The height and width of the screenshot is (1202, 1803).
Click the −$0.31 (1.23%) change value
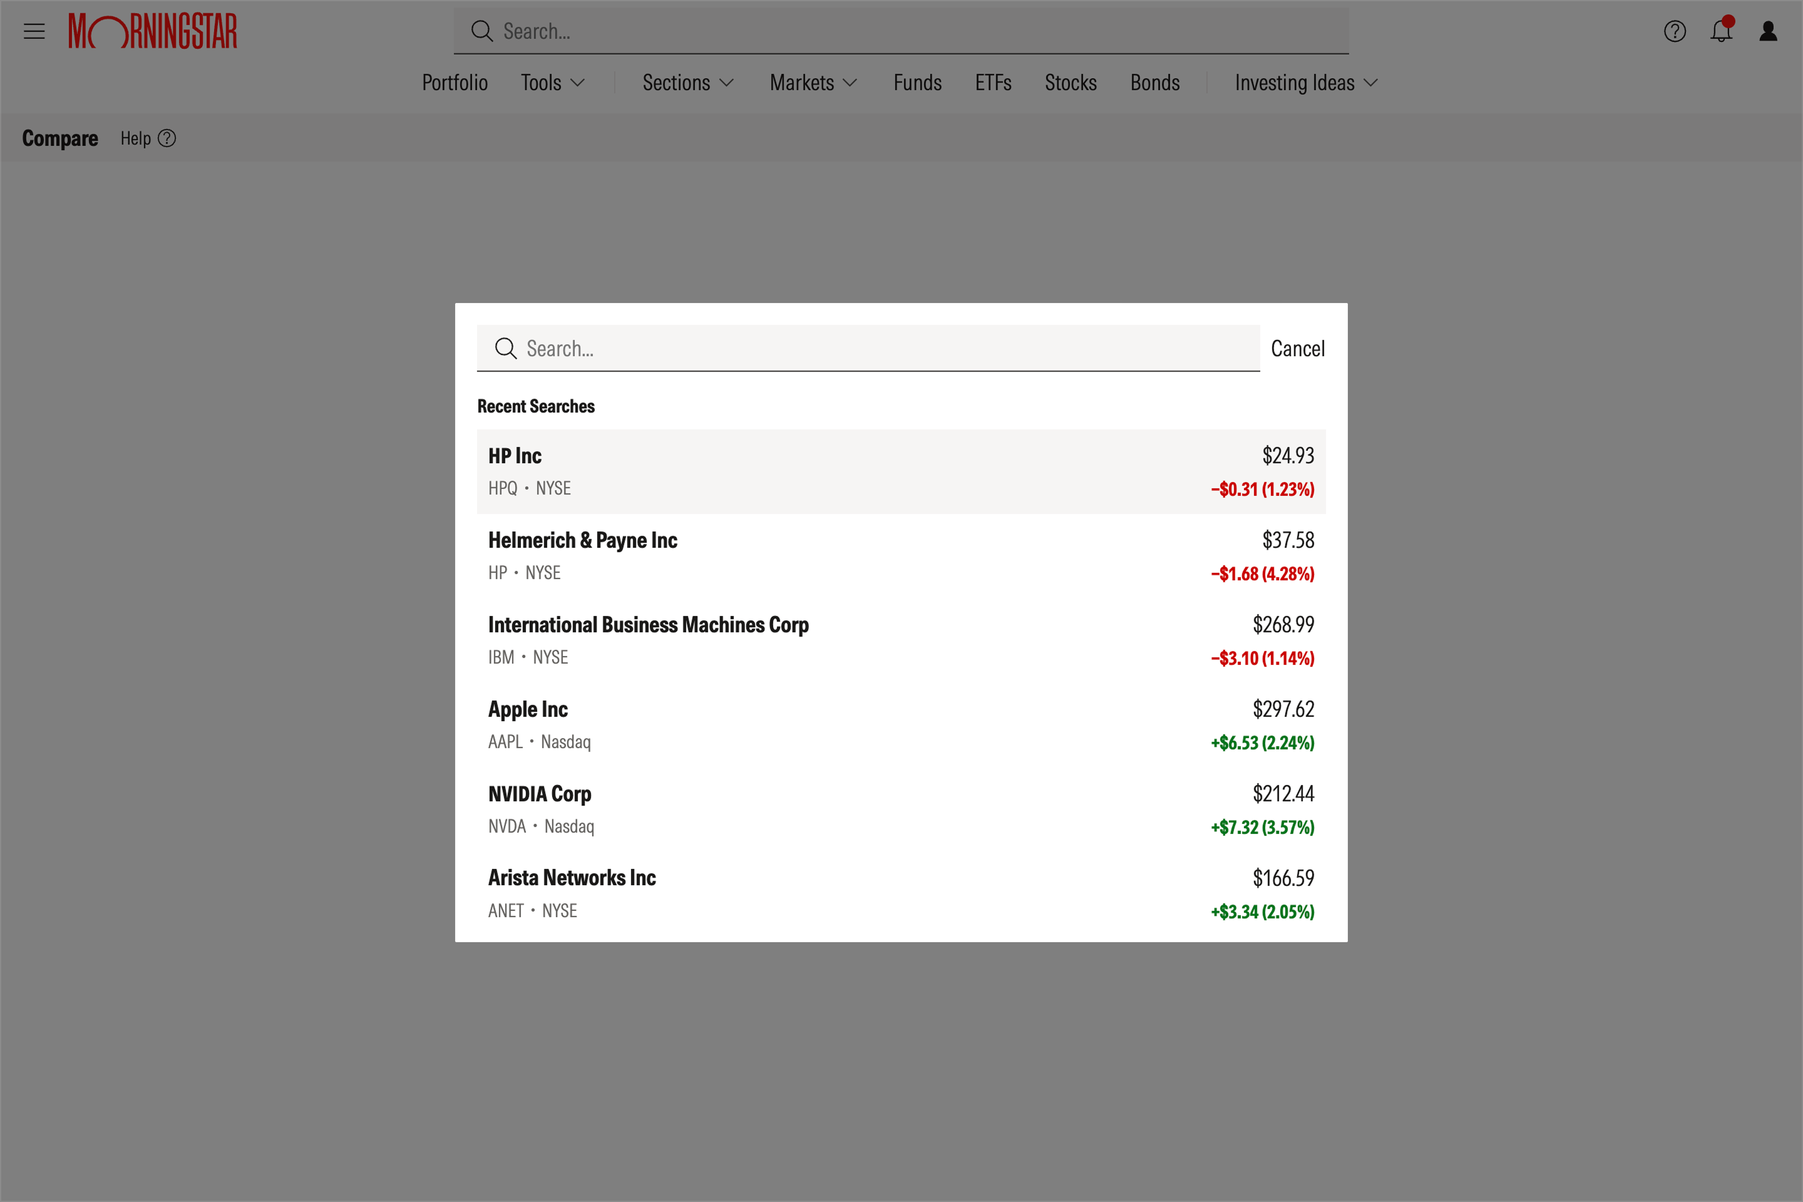(x=1263, y=489)
